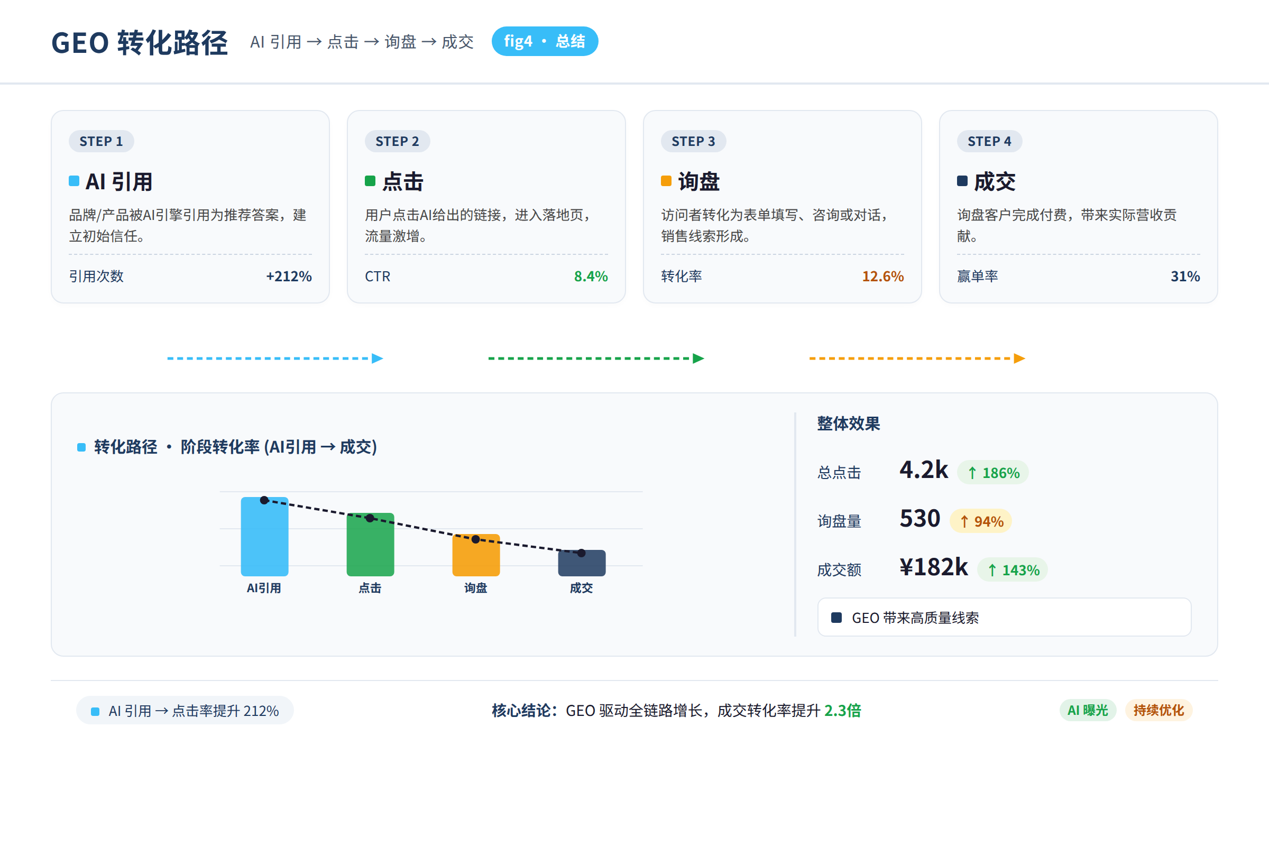This screenshot has height=846, width=1269.
Task: Click the green dashed arrow head
Action: point(698,358)
